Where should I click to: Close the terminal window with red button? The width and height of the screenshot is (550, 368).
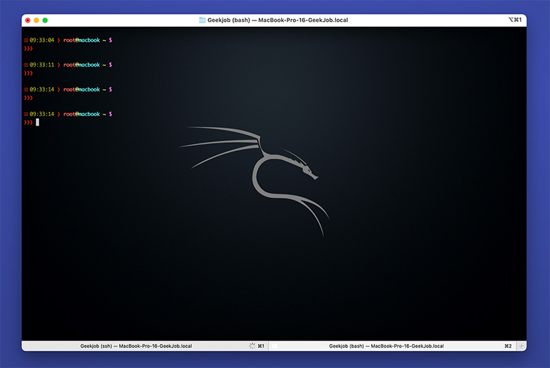pyautogui.click(x=27, y=21)
